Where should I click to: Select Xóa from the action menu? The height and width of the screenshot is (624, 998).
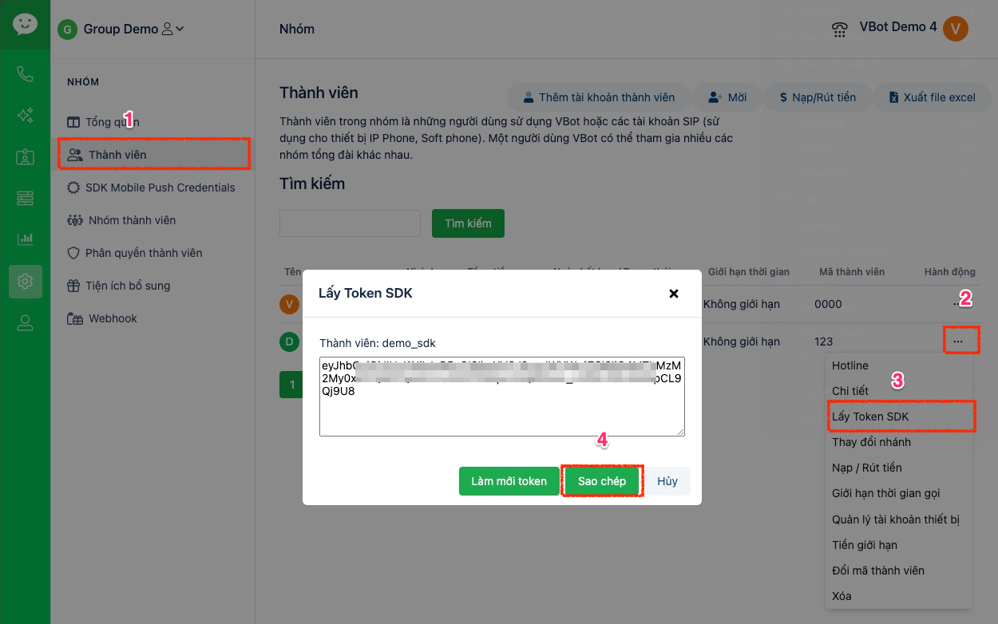click(x=842, y=596)
